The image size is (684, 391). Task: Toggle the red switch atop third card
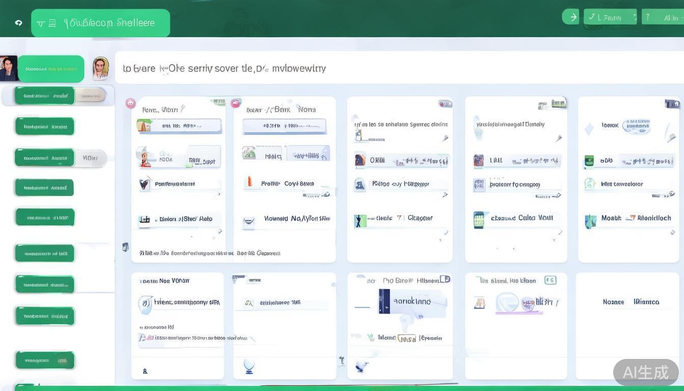[x=445, y=104]
